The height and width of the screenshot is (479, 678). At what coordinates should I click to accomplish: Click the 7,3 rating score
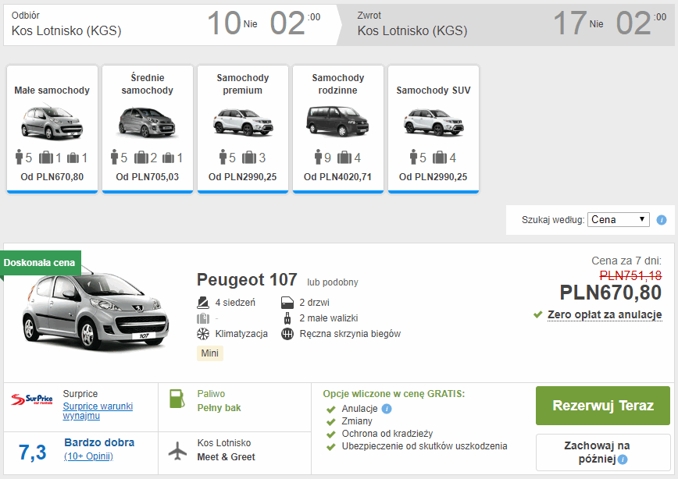[33, 452]
